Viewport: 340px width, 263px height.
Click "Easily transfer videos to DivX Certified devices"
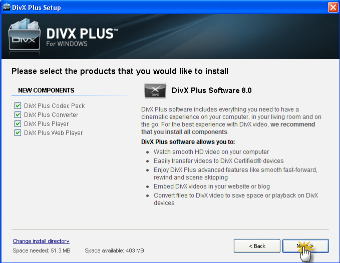coord(218,161)
